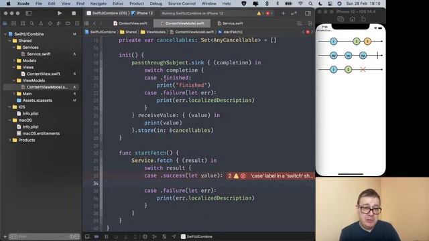
Task: Select Service.swift in the navigator
Action: pos(39,54)
